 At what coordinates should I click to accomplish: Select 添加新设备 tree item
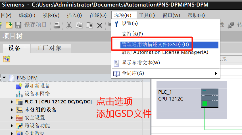[37, 86]
